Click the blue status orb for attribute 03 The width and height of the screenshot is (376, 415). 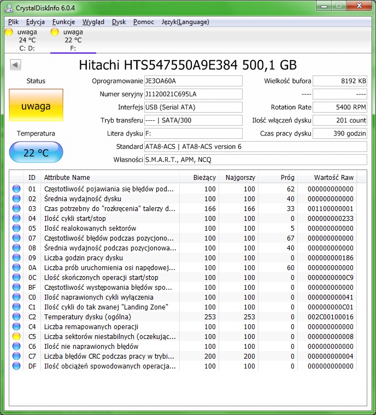pos(16,208)
